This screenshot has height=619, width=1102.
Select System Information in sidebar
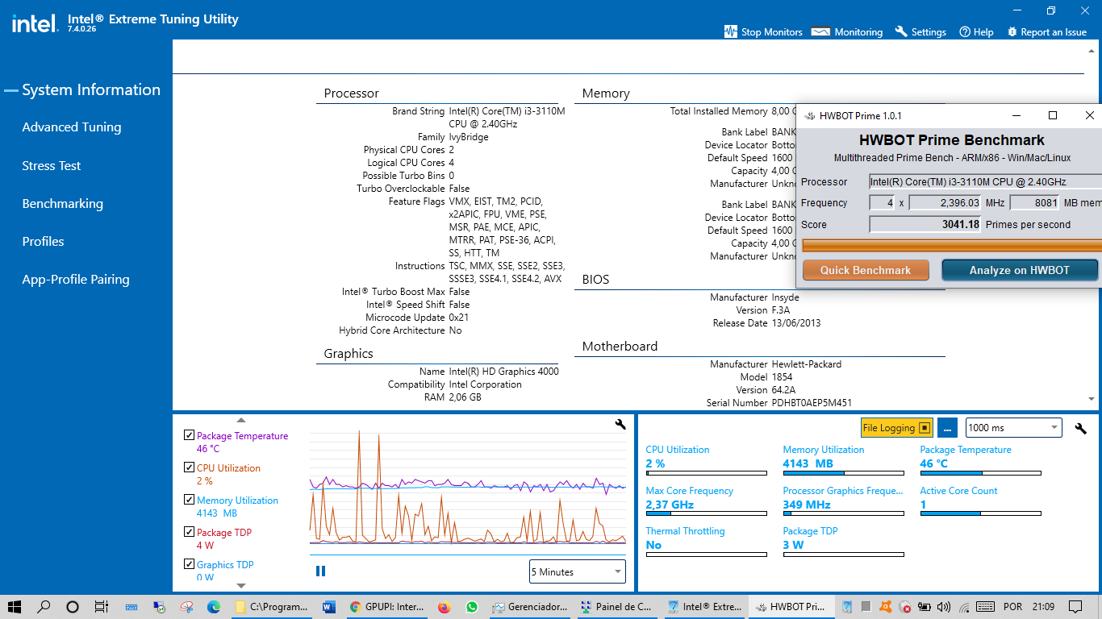pyautogui.click(x=91, y=90)
